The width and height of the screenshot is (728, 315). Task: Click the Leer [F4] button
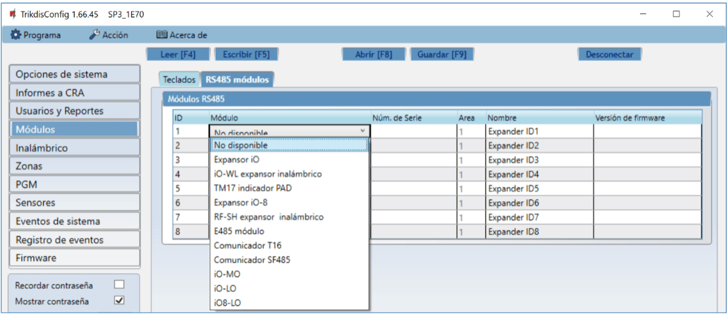178,55
